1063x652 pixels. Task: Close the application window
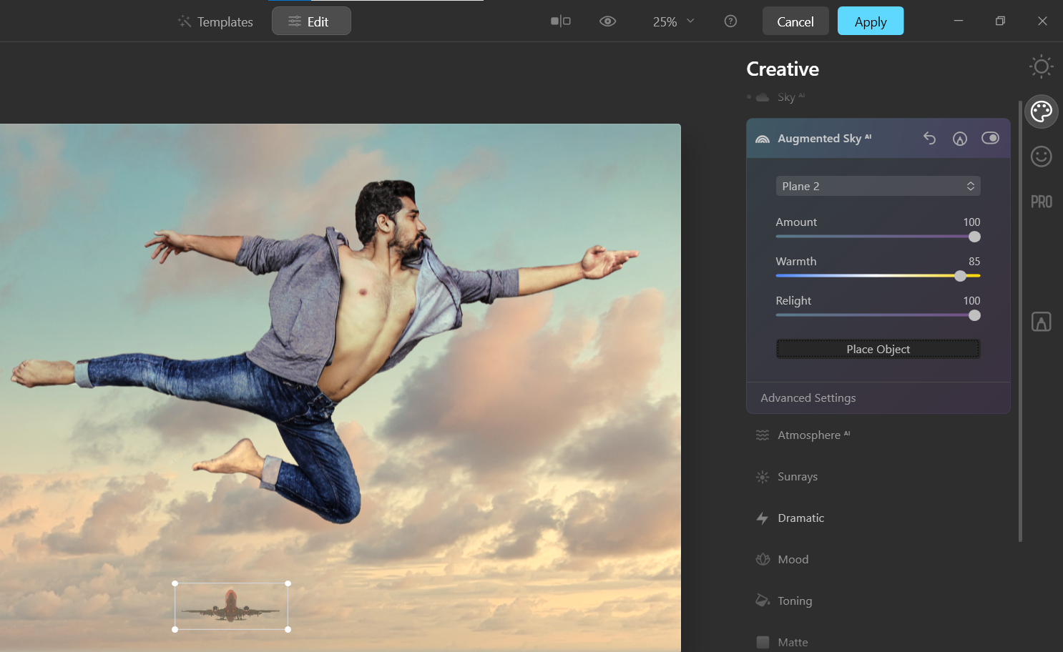(x=1042, y=21)
